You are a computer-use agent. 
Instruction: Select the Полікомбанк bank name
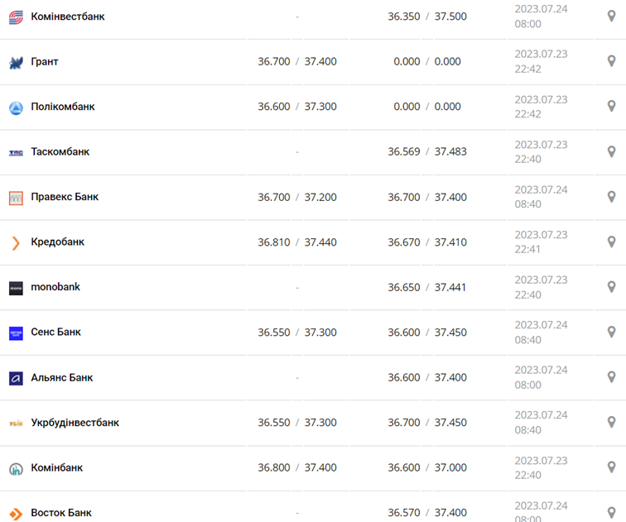coord(63,107)
